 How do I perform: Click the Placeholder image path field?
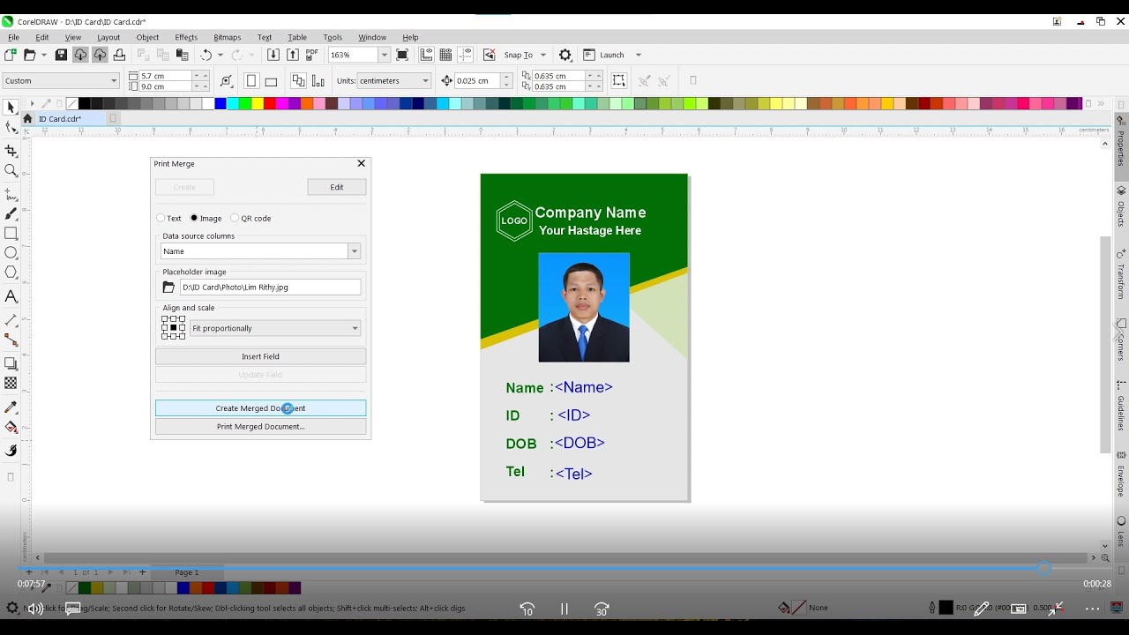pyautogui.click(x=270, y=288)
